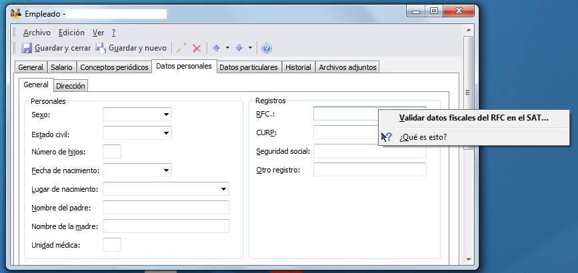The width and height of the screenshot is (578, 273).
Task: Click the Sexo label
Action: click(x=41, y=115)
